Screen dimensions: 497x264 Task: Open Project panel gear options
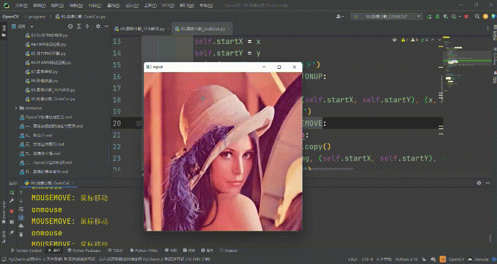pyautogui.click(x=98, y=26)
